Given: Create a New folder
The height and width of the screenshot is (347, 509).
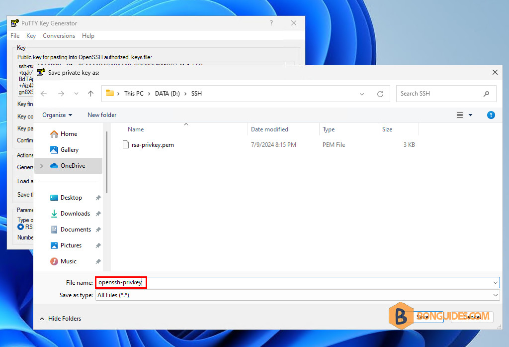Looking at the screenshot, I should (x=102, y=115).
